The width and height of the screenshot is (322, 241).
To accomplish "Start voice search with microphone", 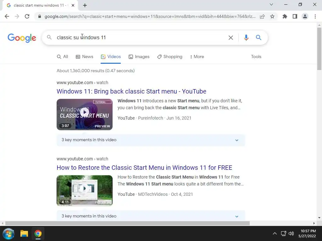I will (246, 38).
